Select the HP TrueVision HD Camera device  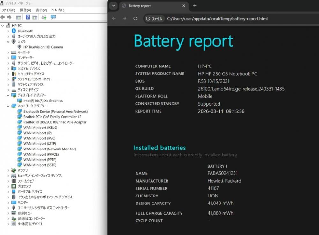pos(43,47)
